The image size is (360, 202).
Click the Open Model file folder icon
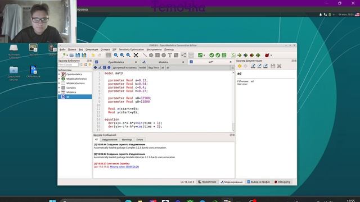click(x=71, y=55)
